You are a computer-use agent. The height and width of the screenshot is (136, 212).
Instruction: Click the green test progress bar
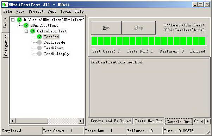click(149, 41)
